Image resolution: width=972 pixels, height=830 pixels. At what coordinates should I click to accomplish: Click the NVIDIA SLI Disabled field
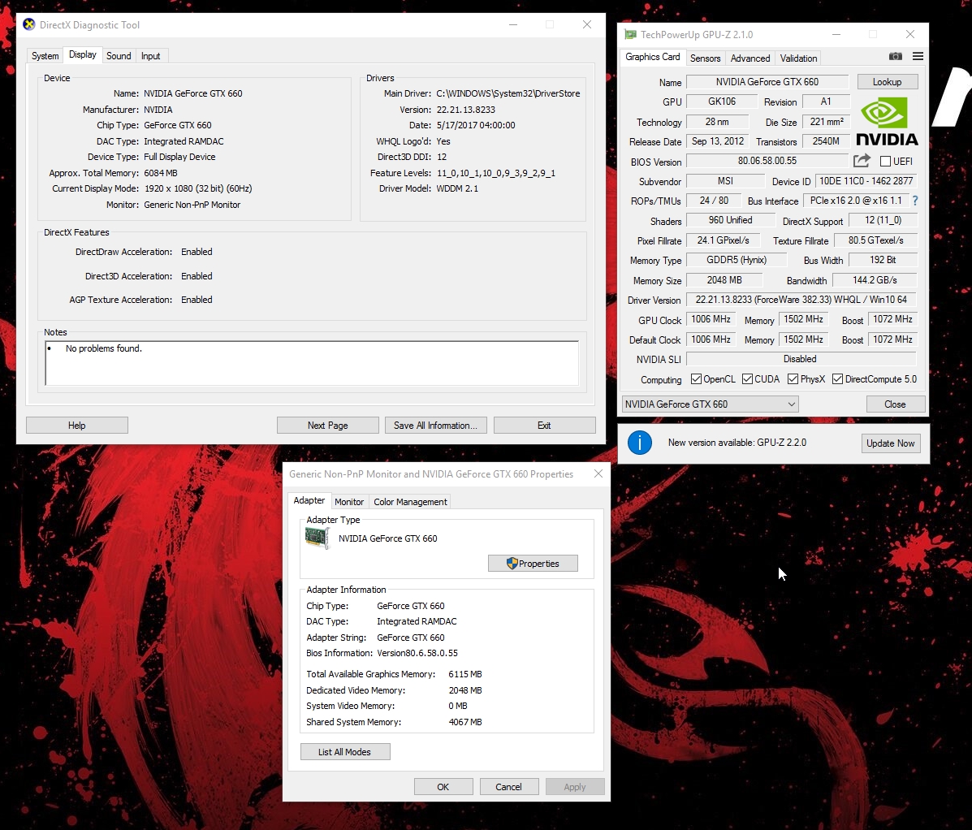[801, 359]
